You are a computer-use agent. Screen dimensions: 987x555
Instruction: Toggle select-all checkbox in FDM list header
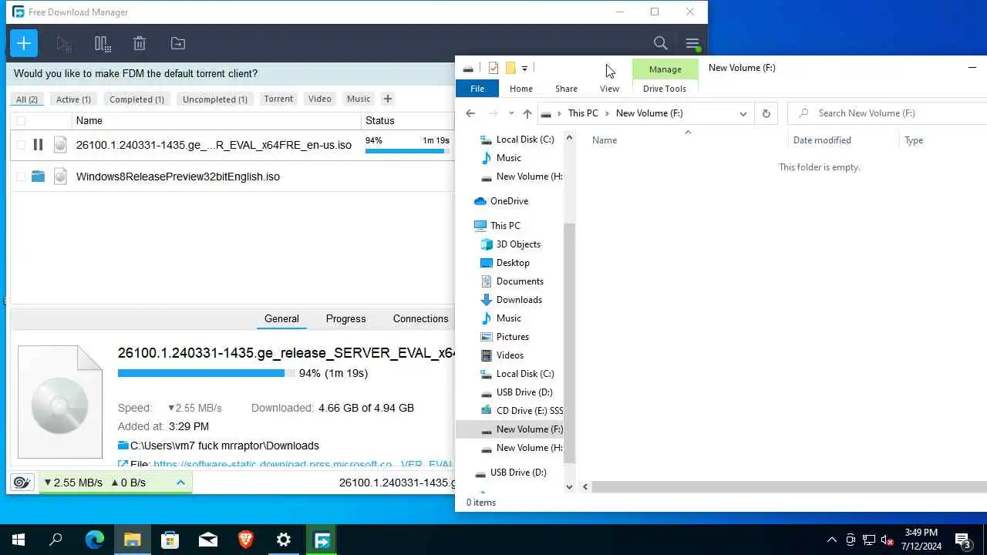pyautogui.click(x=20, y=121)
